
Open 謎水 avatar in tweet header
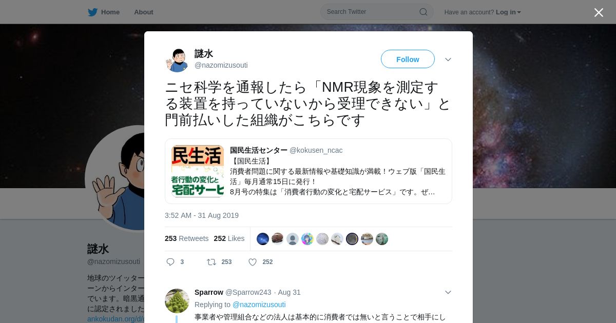(x=177, y=60)
